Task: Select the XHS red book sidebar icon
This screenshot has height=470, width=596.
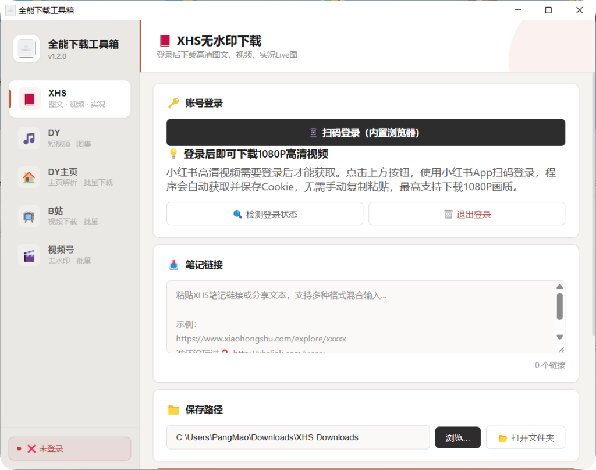Action: (x=30, y=99)
